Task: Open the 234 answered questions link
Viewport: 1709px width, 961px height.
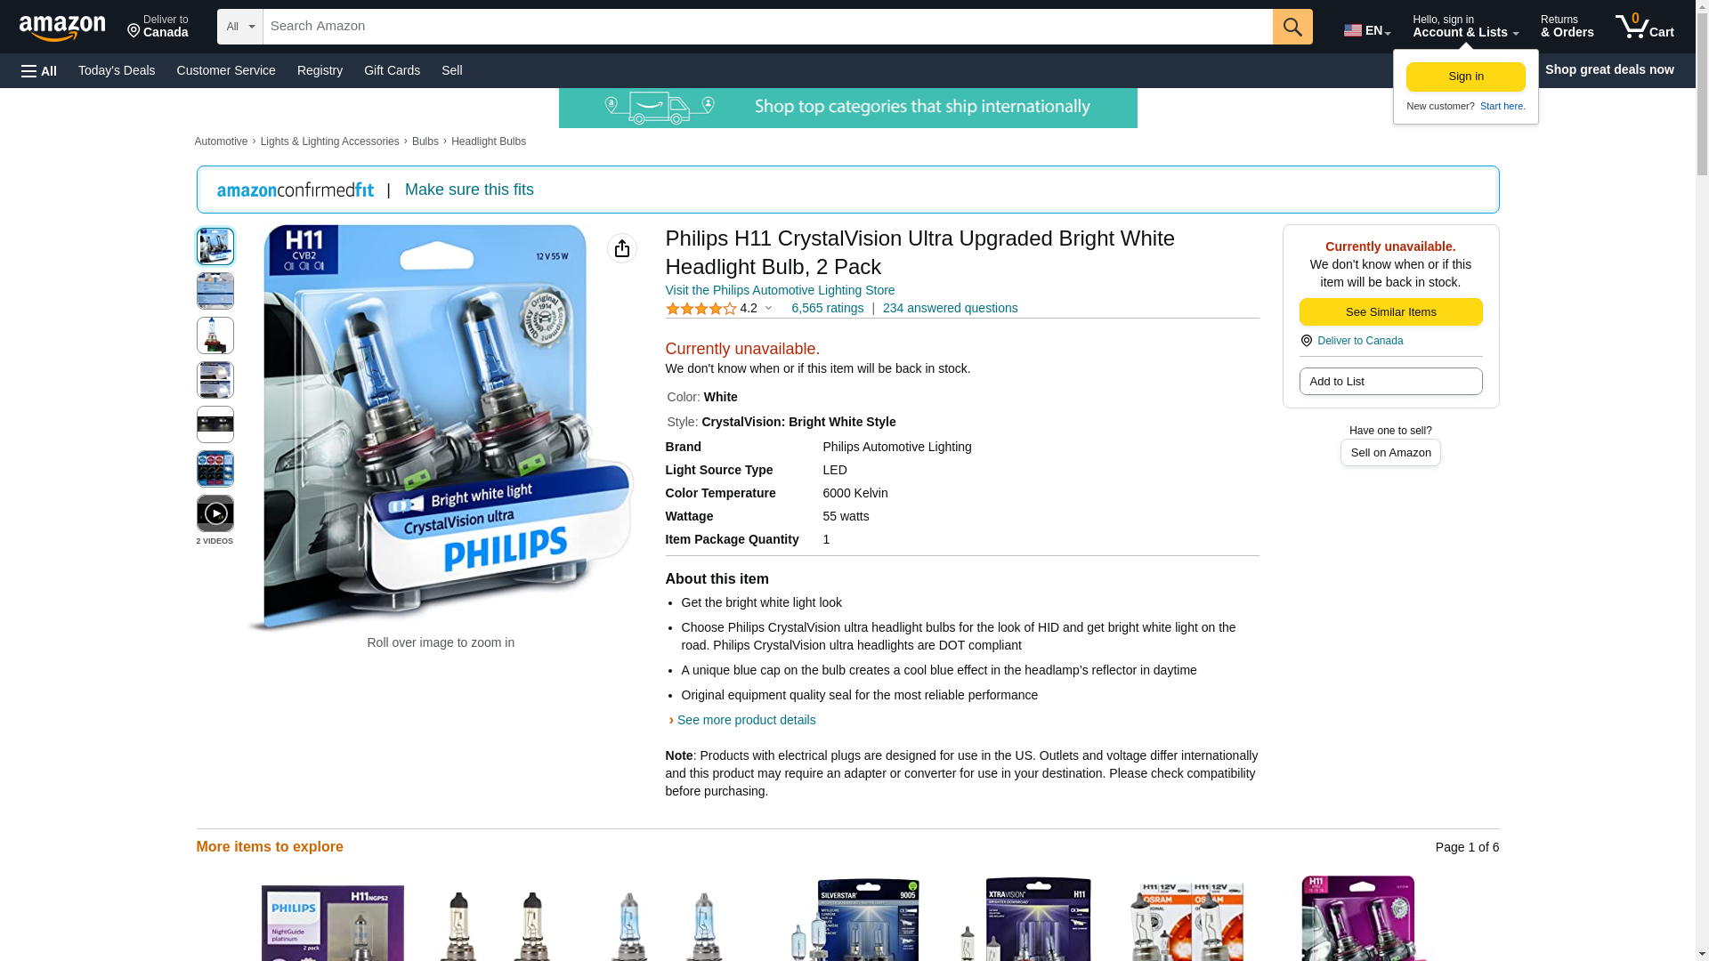Action: (950, 308)
